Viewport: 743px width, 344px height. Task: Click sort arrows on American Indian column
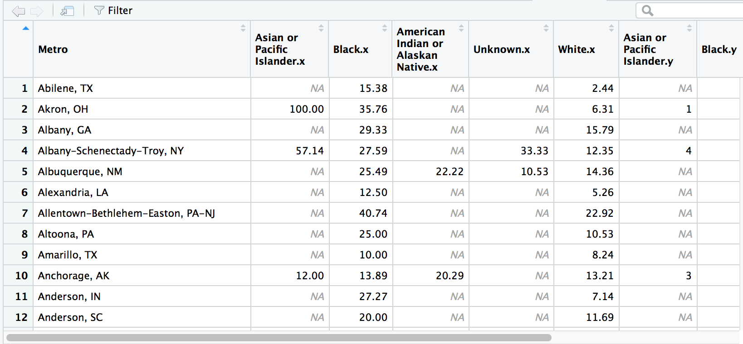[461, 28]
